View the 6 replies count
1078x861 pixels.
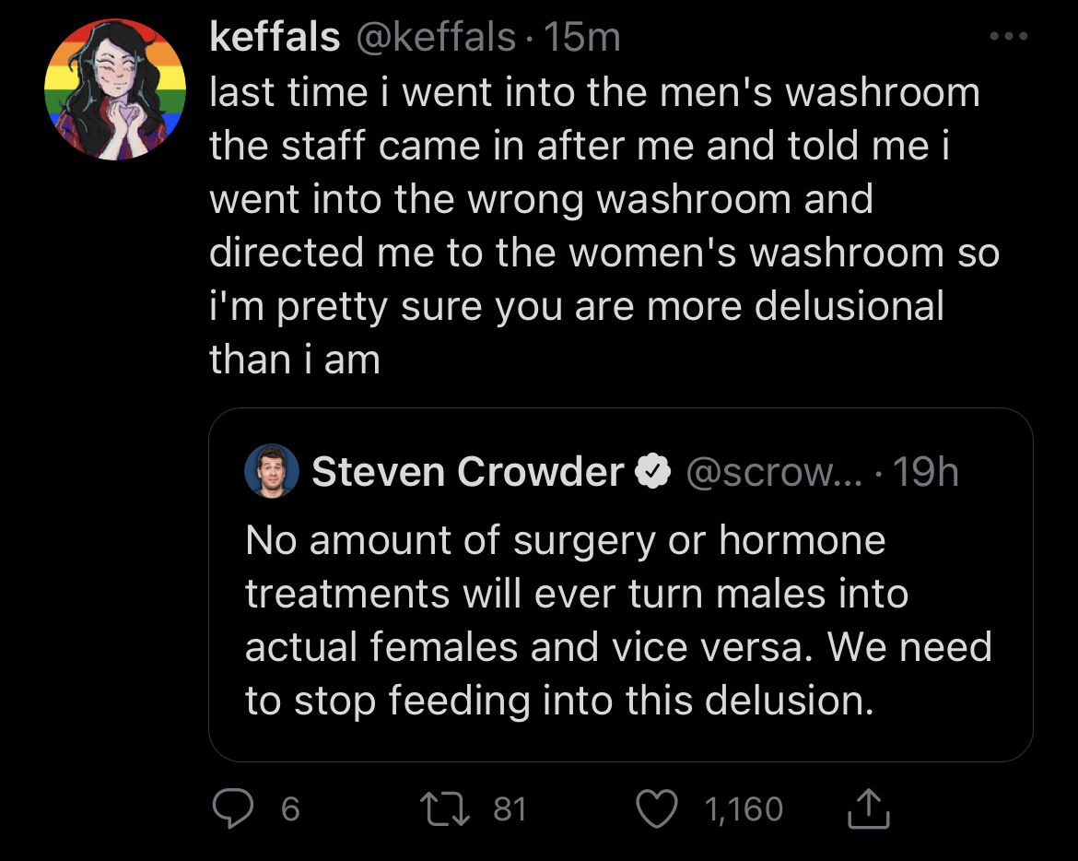[290, 808]
